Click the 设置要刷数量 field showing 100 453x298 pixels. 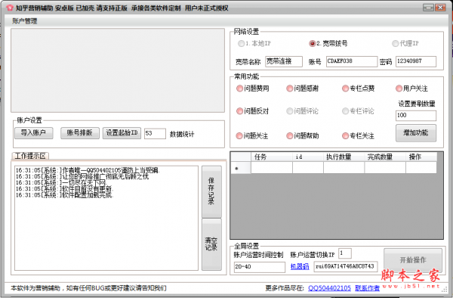pyautogui.click(x=416, y=116)
